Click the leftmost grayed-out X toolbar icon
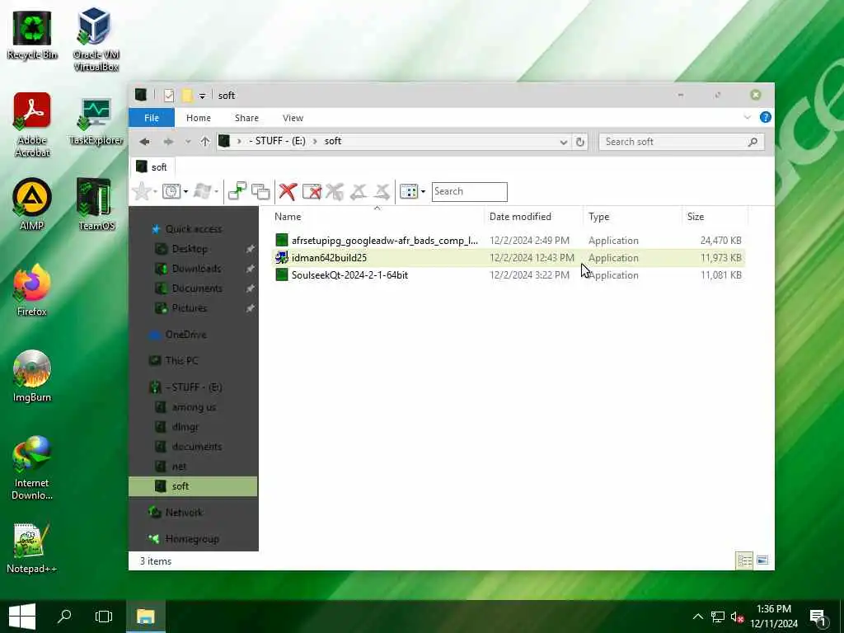Screen dimensions: 844x633 [335, 191]
